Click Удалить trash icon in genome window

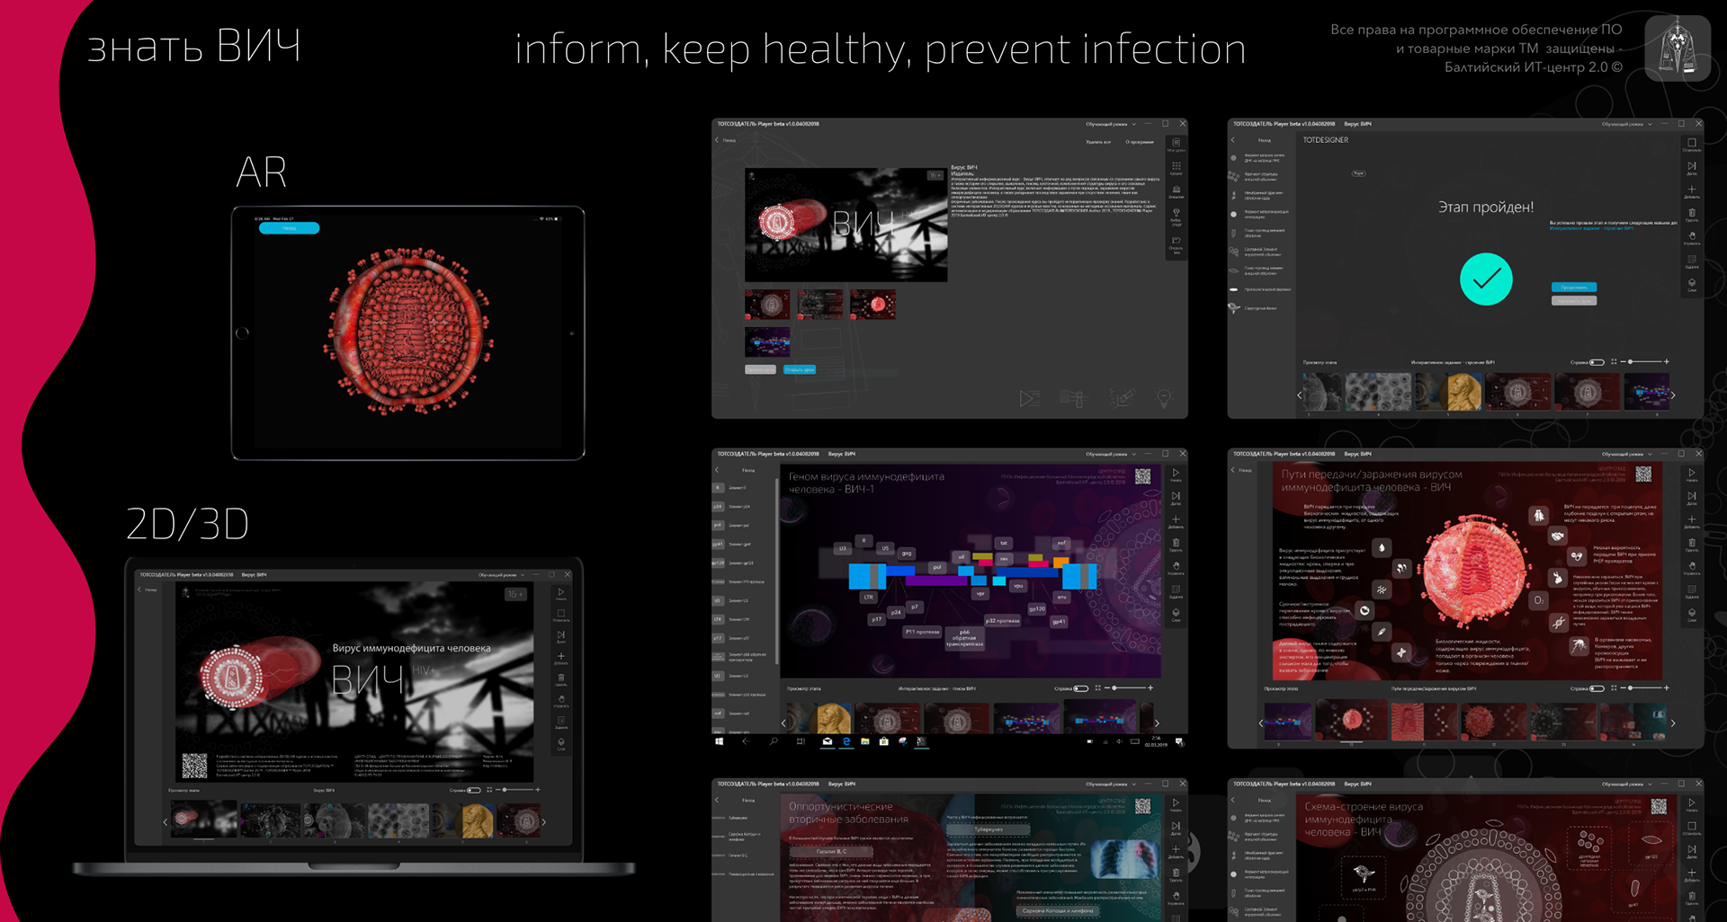click(x=1176, y=544)
